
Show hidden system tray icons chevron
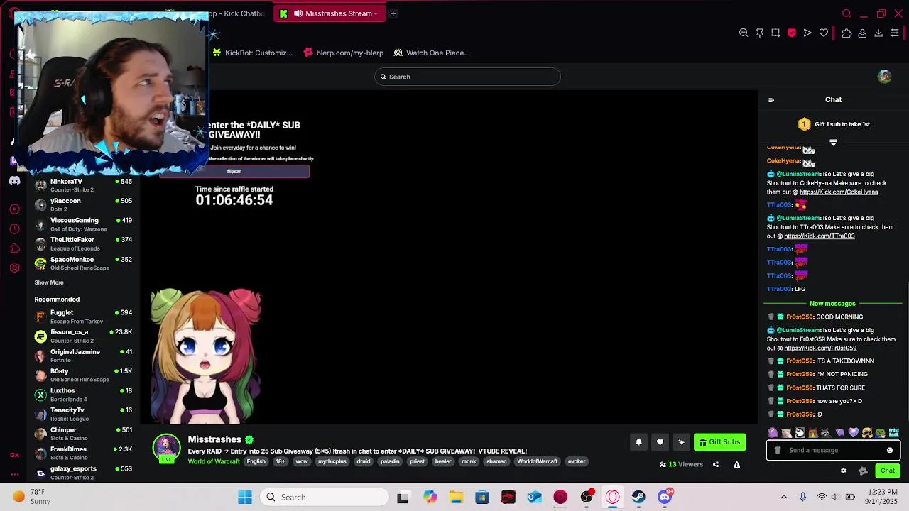(784, 497)
